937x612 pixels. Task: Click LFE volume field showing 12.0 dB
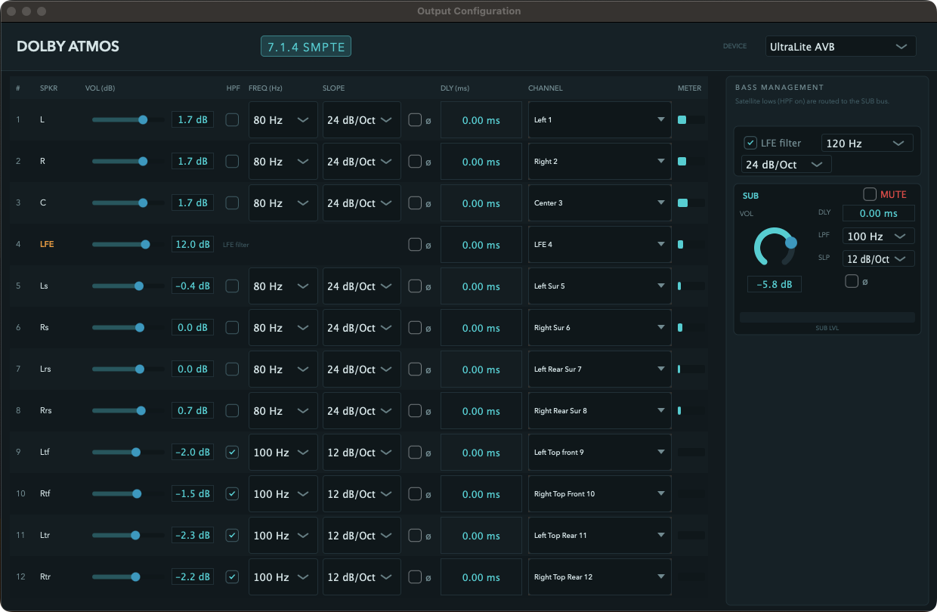click(x=193, y=244)
